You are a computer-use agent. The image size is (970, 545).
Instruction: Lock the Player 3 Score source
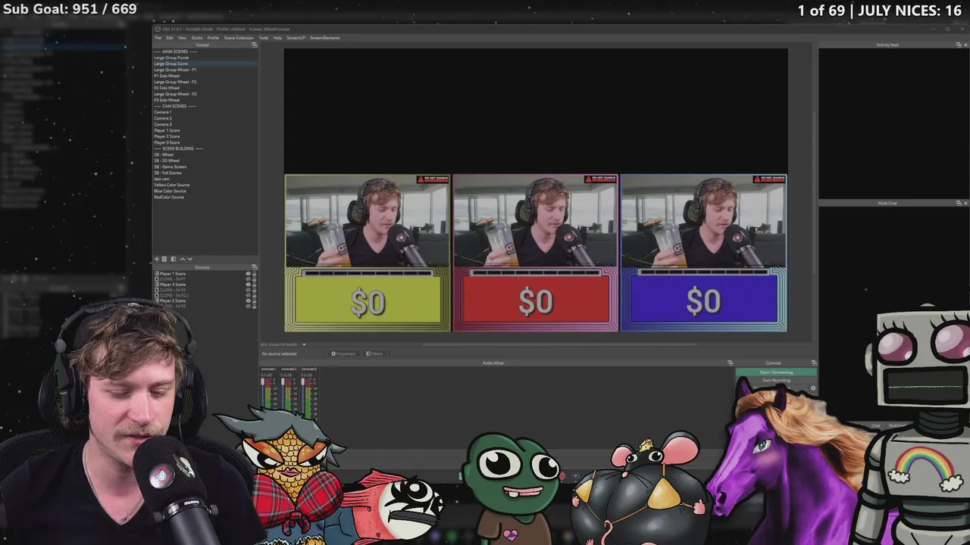click(x=254, y=285)
